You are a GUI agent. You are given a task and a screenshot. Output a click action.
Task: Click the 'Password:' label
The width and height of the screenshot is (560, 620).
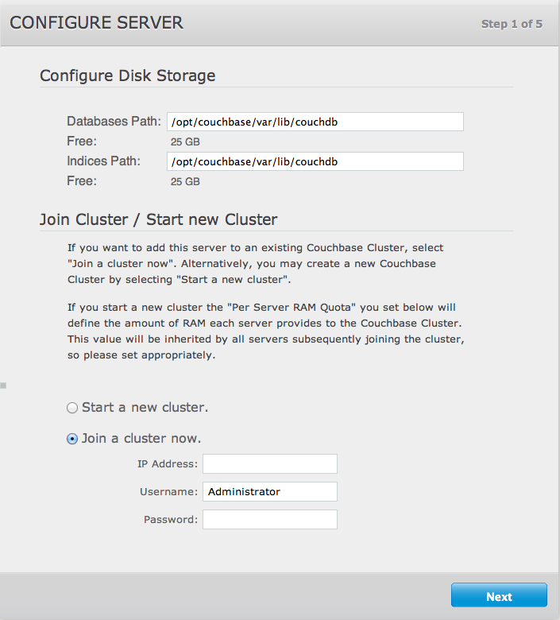pos(171,519)
